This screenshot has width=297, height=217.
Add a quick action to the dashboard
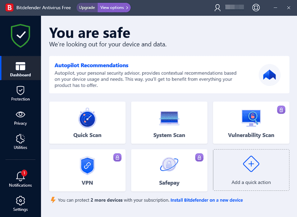(251, 170)
